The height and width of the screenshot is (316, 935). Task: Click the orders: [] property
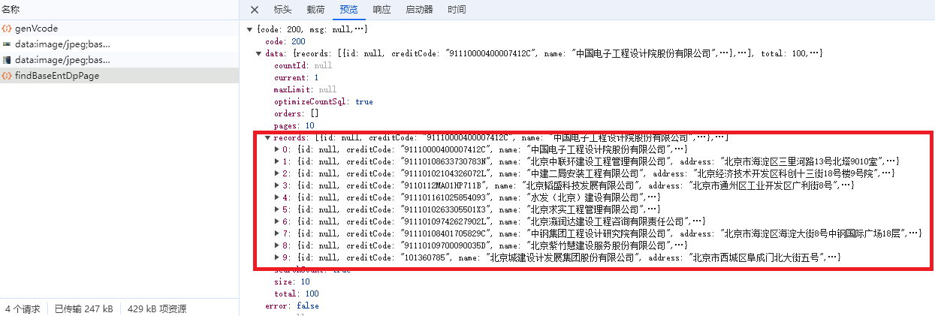click(x=296, y=113)
